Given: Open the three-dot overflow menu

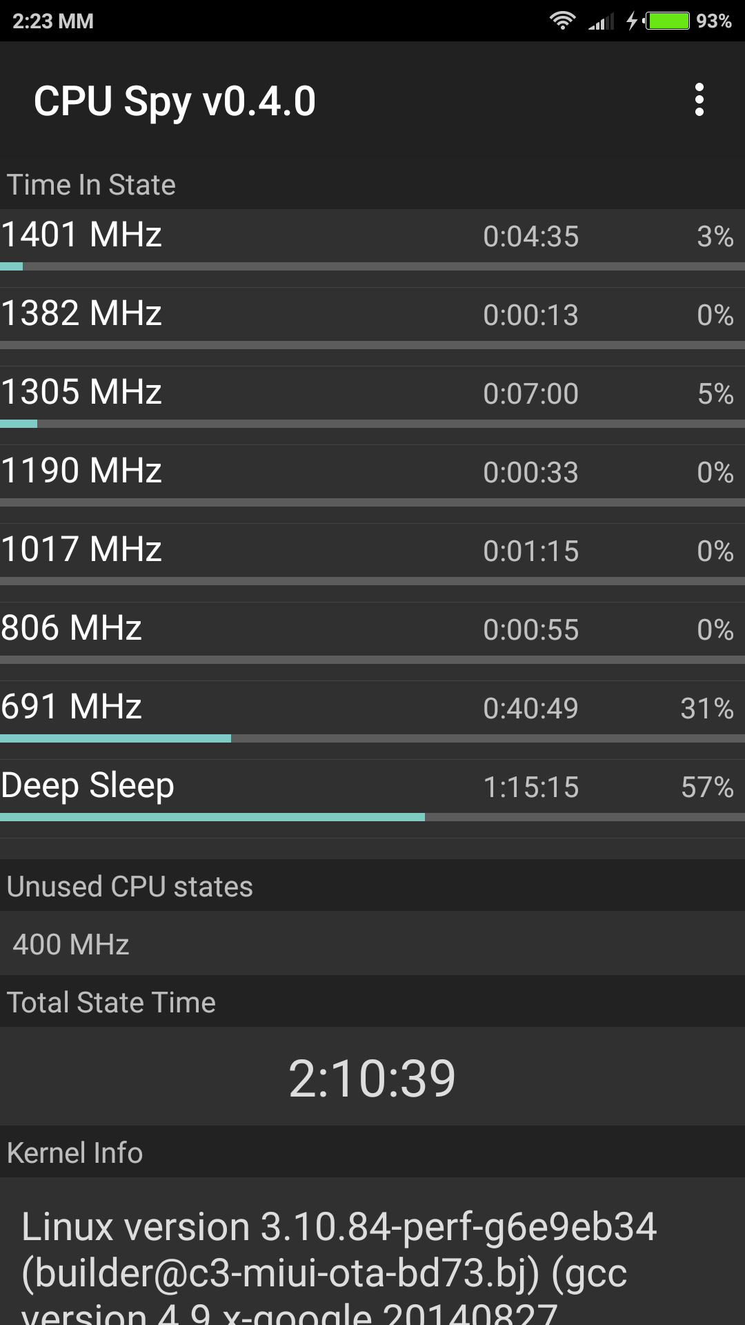Looking at the screenshot, I should 699,100.
